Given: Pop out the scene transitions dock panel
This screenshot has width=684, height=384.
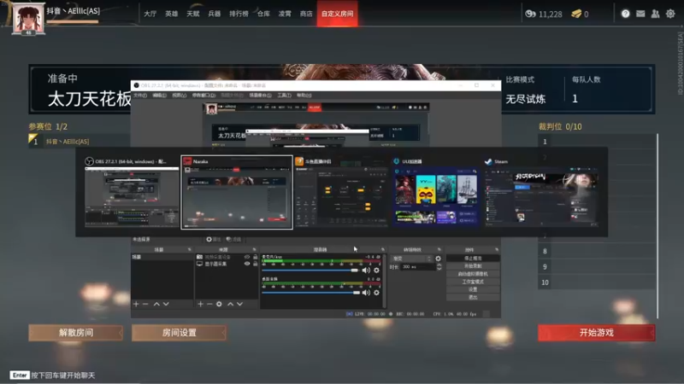Looking at the screenshot, I should click(x=439, y=249).
